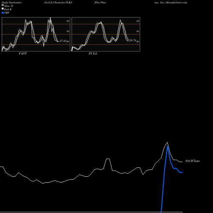Screen dimensions: 213x213
Task: Click the '(14,3,3) Charts for FLKS' text
Action: 58,3
